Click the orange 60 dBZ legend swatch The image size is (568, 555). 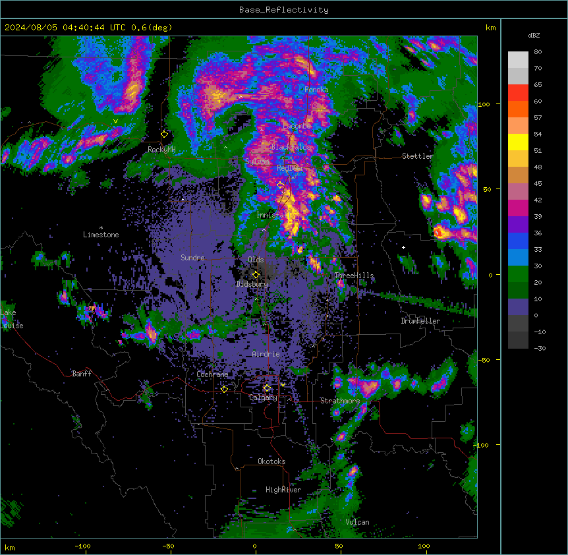[518, 109]
